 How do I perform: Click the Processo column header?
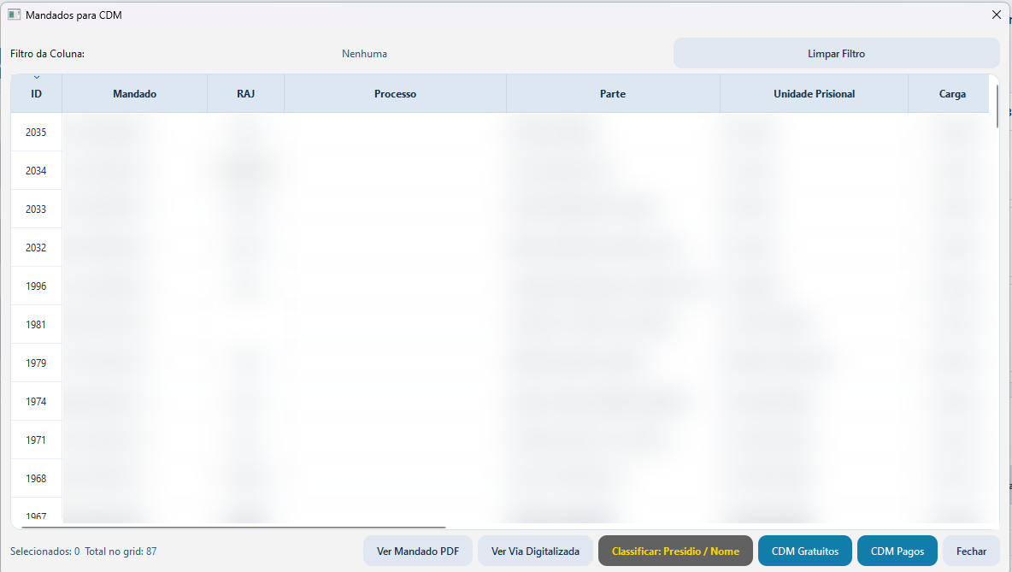click(395, 93)
